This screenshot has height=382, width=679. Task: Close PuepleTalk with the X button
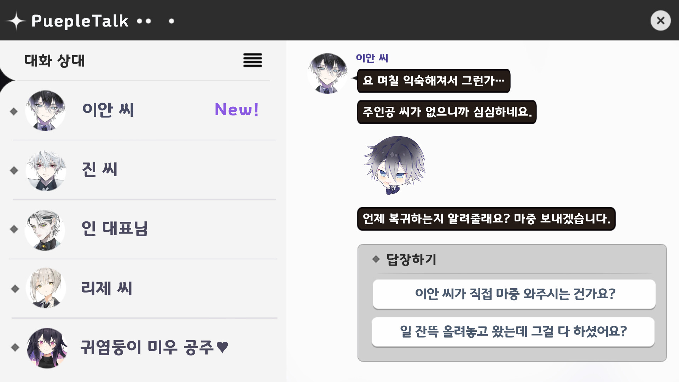(x=660, y=21)
